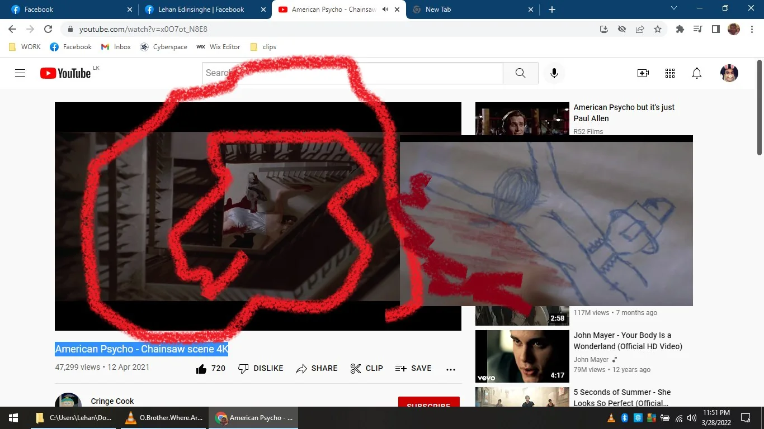Open Bluetooth settings from the tray

tap(625, 418)
